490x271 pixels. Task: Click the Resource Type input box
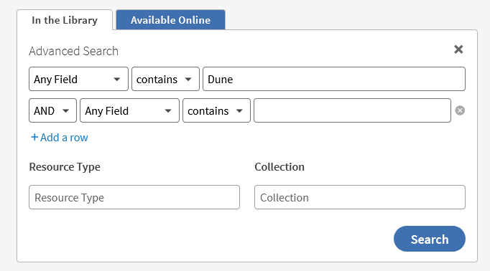pyautogui.click(x=134, y=197)
